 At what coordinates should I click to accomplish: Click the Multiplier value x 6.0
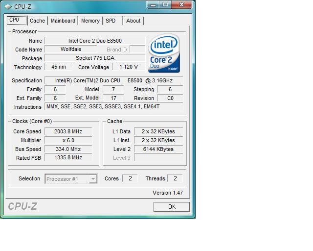click(x=68, y=140)
